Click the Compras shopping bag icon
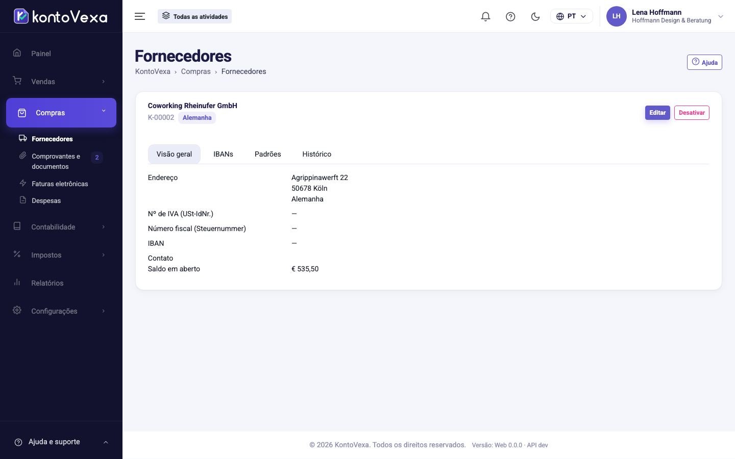735x459 pixels. click(22, 113)
